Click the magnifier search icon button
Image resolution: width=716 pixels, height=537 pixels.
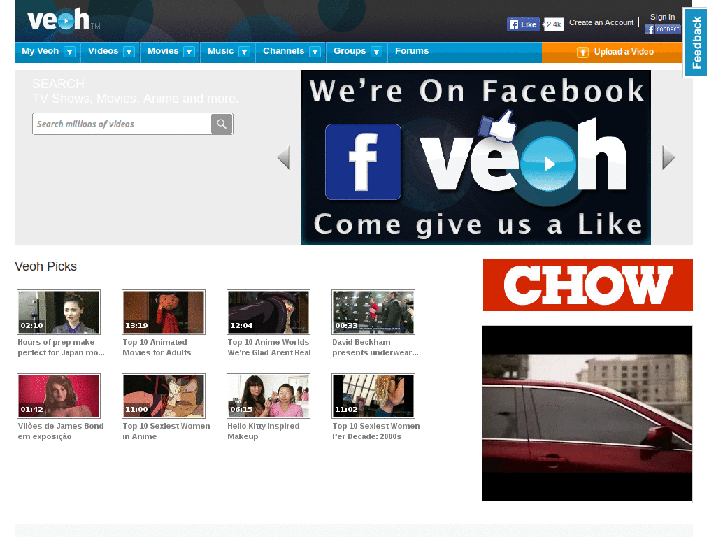222,124
